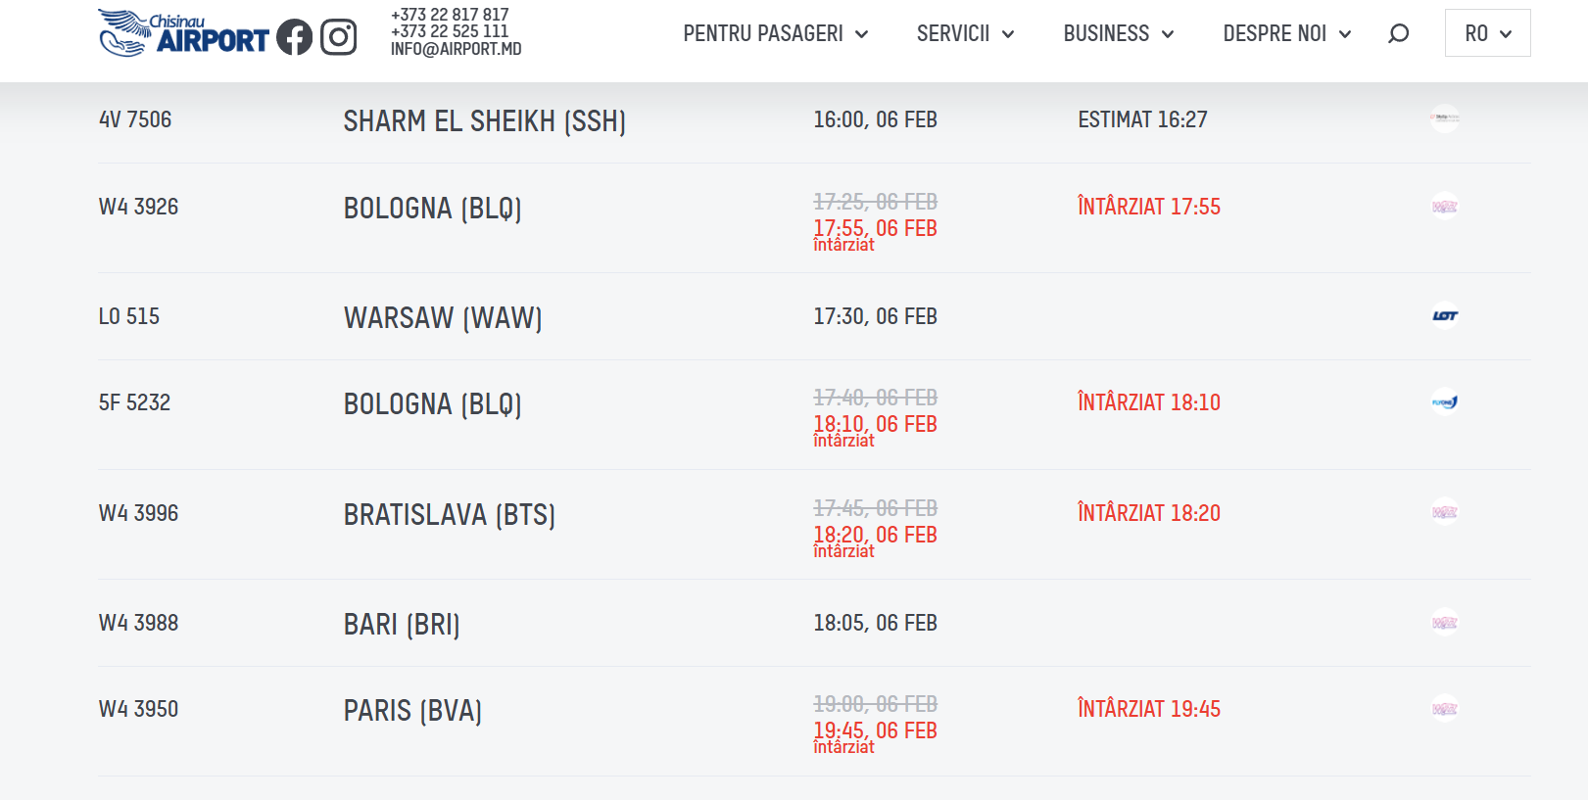
Task: Select flight W4 3926 to Bologna
Action: click(x=138, y=207)
